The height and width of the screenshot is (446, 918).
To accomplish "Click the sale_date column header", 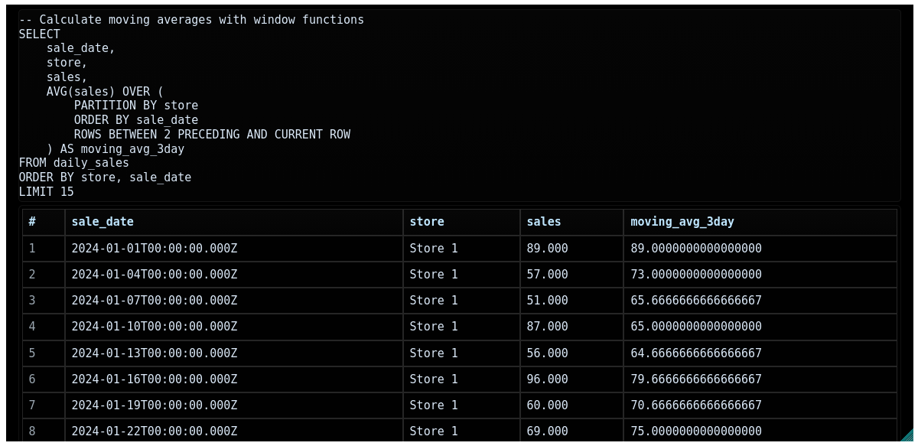I will coord(234,222).
